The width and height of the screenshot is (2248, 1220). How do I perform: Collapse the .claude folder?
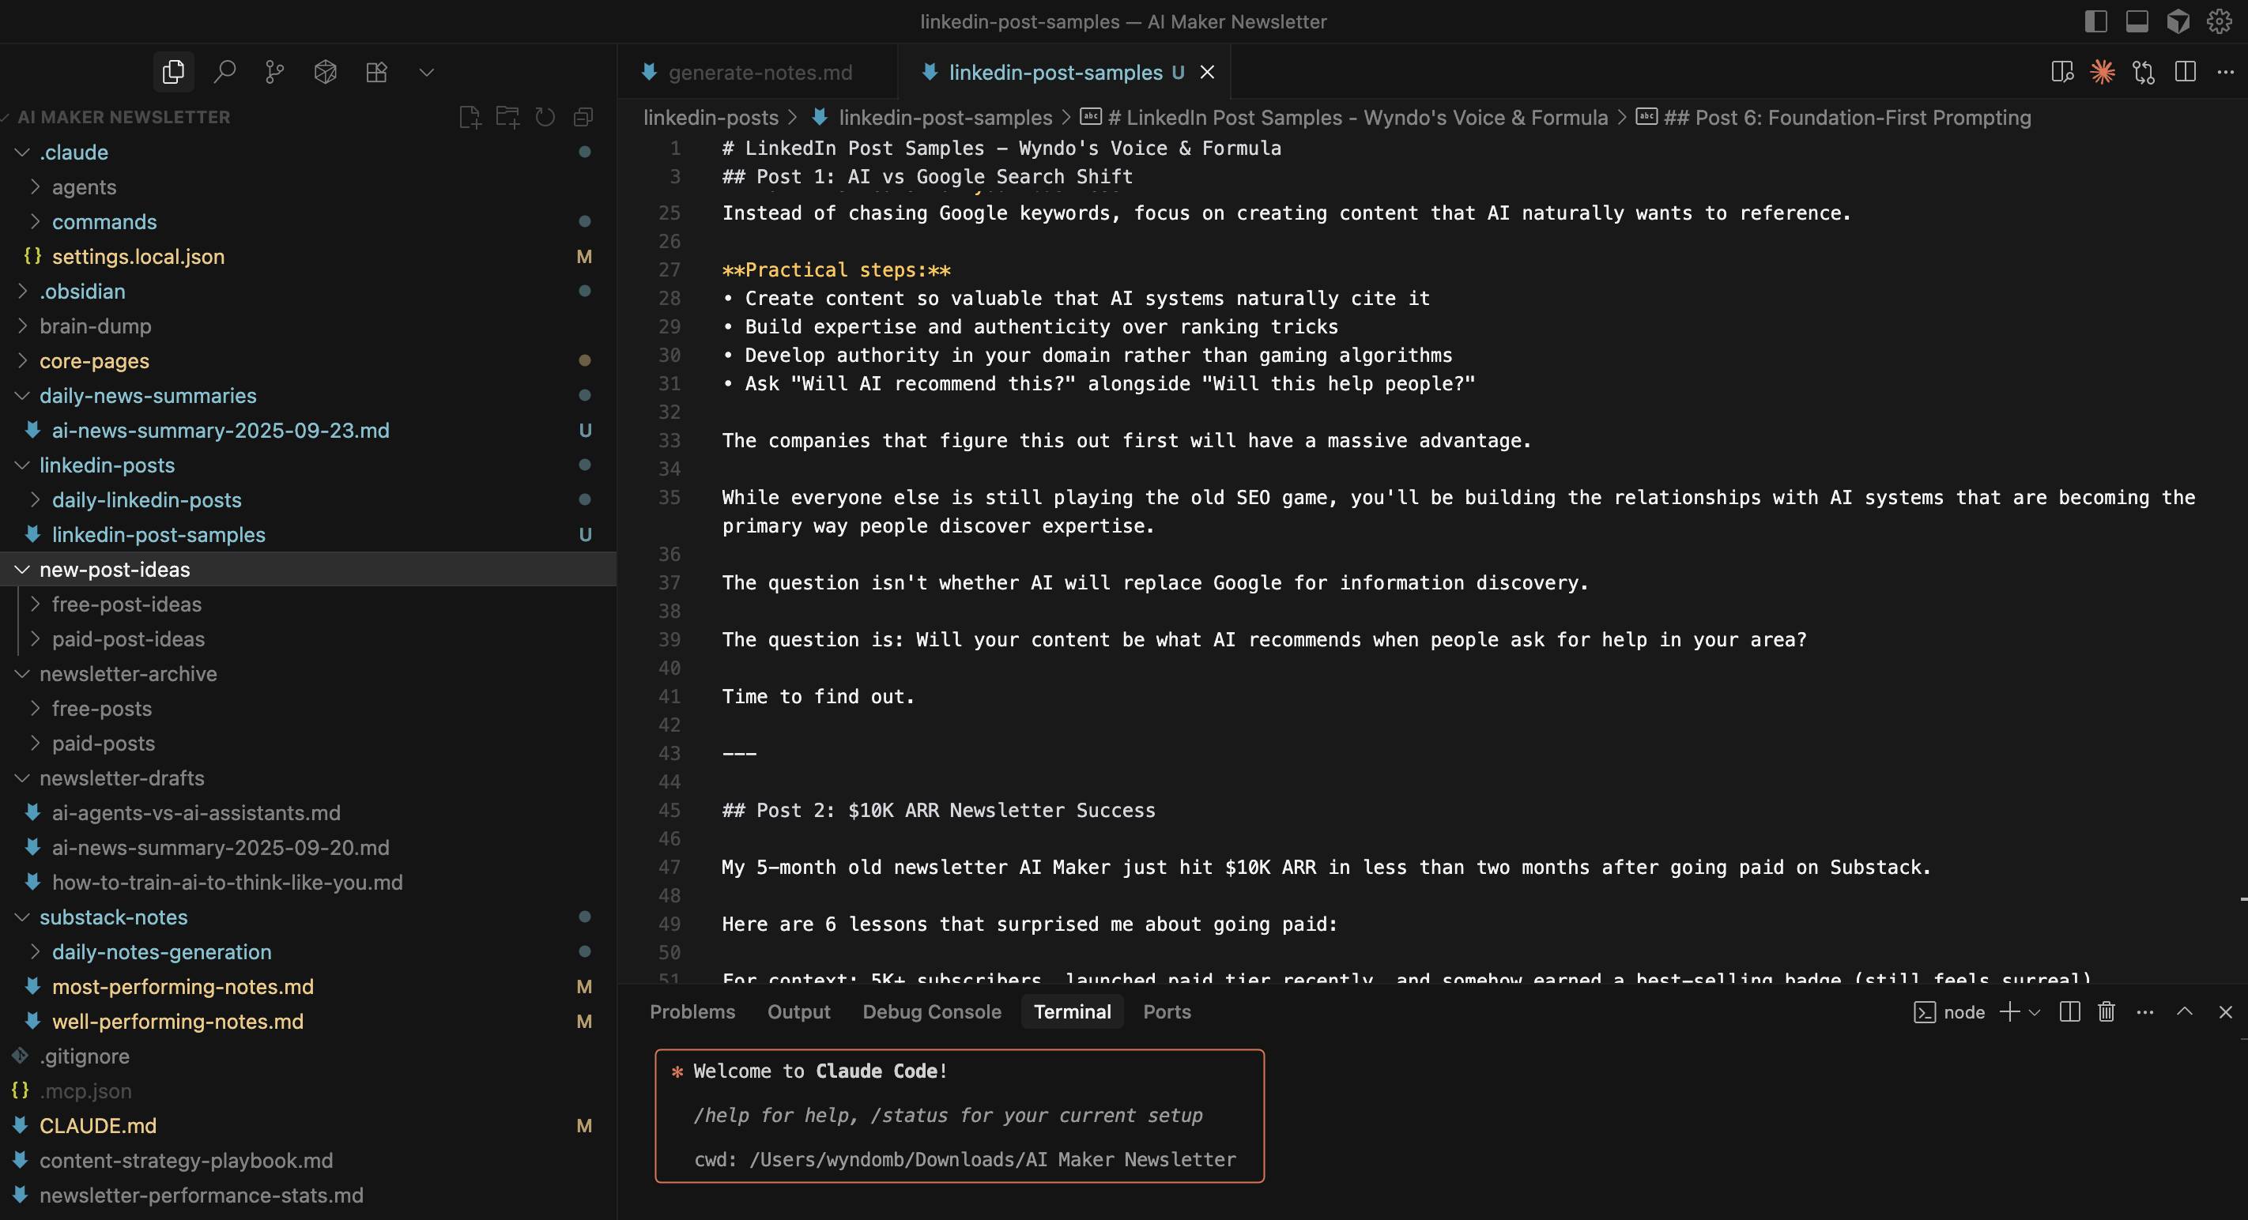[x=21, y=152]
